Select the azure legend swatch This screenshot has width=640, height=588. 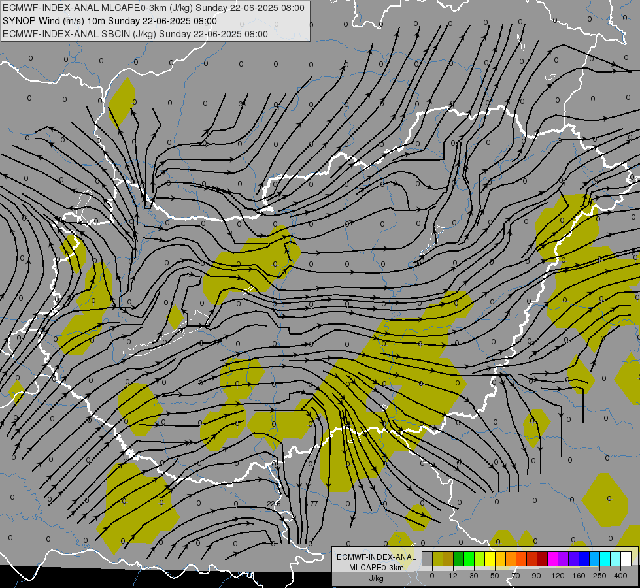(595, 559)
